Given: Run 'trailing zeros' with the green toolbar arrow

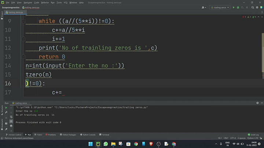Looking at the screenshot, I should pyautogui.click(x=234, y=7).
